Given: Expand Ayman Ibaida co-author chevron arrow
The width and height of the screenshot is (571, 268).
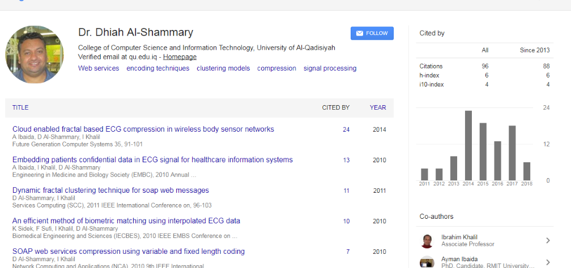Looking at the screenshot, I should tap(548, 262).
